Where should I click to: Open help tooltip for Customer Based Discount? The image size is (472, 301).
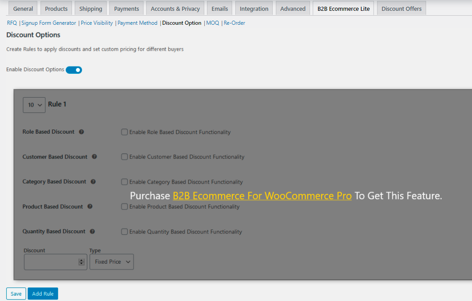pos(94,157)
